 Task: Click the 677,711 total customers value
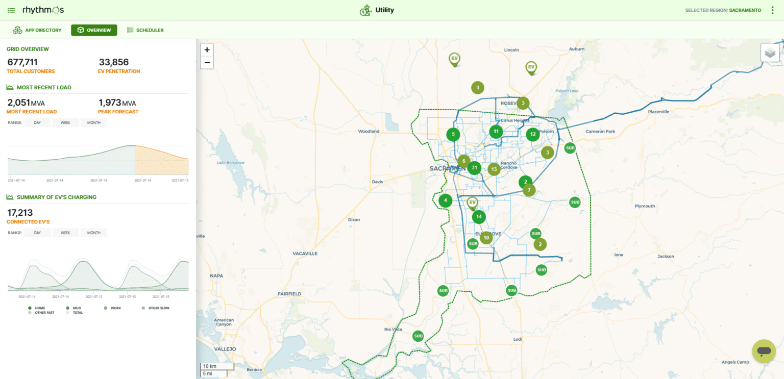pyautogui.click(x=22, y=62)
